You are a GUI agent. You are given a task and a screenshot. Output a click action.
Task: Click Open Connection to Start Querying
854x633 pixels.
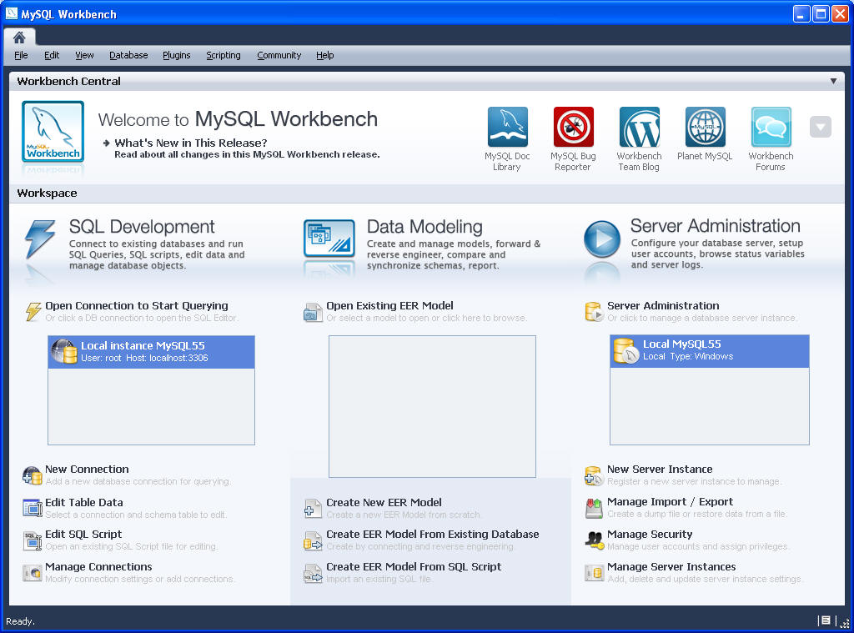click(x=137, y=305)
